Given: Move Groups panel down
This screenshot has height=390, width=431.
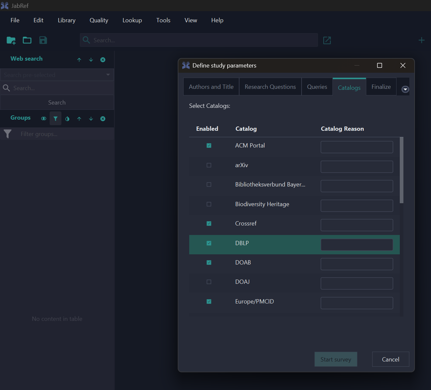Looking at the screenshot, I should coord(91,119).
